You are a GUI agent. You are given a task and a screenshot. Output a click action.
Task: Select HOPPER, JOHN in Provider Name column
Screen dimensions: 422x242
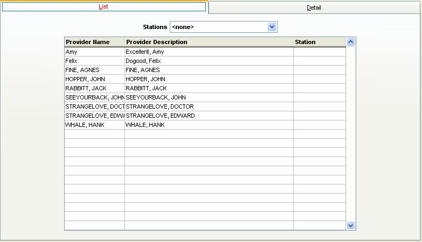[94, 79]
